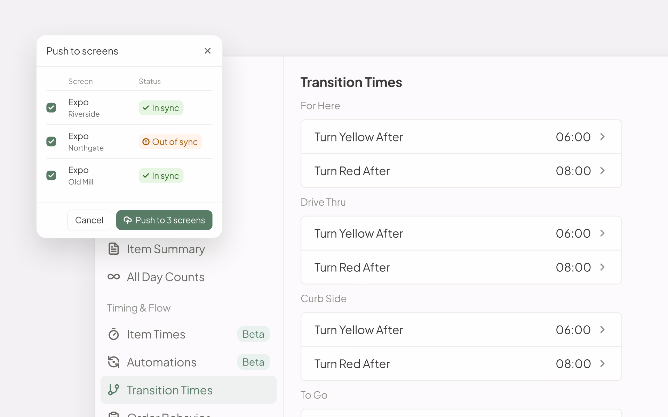Click 08:00 value under Curb Side

click(x=573, y=364)
